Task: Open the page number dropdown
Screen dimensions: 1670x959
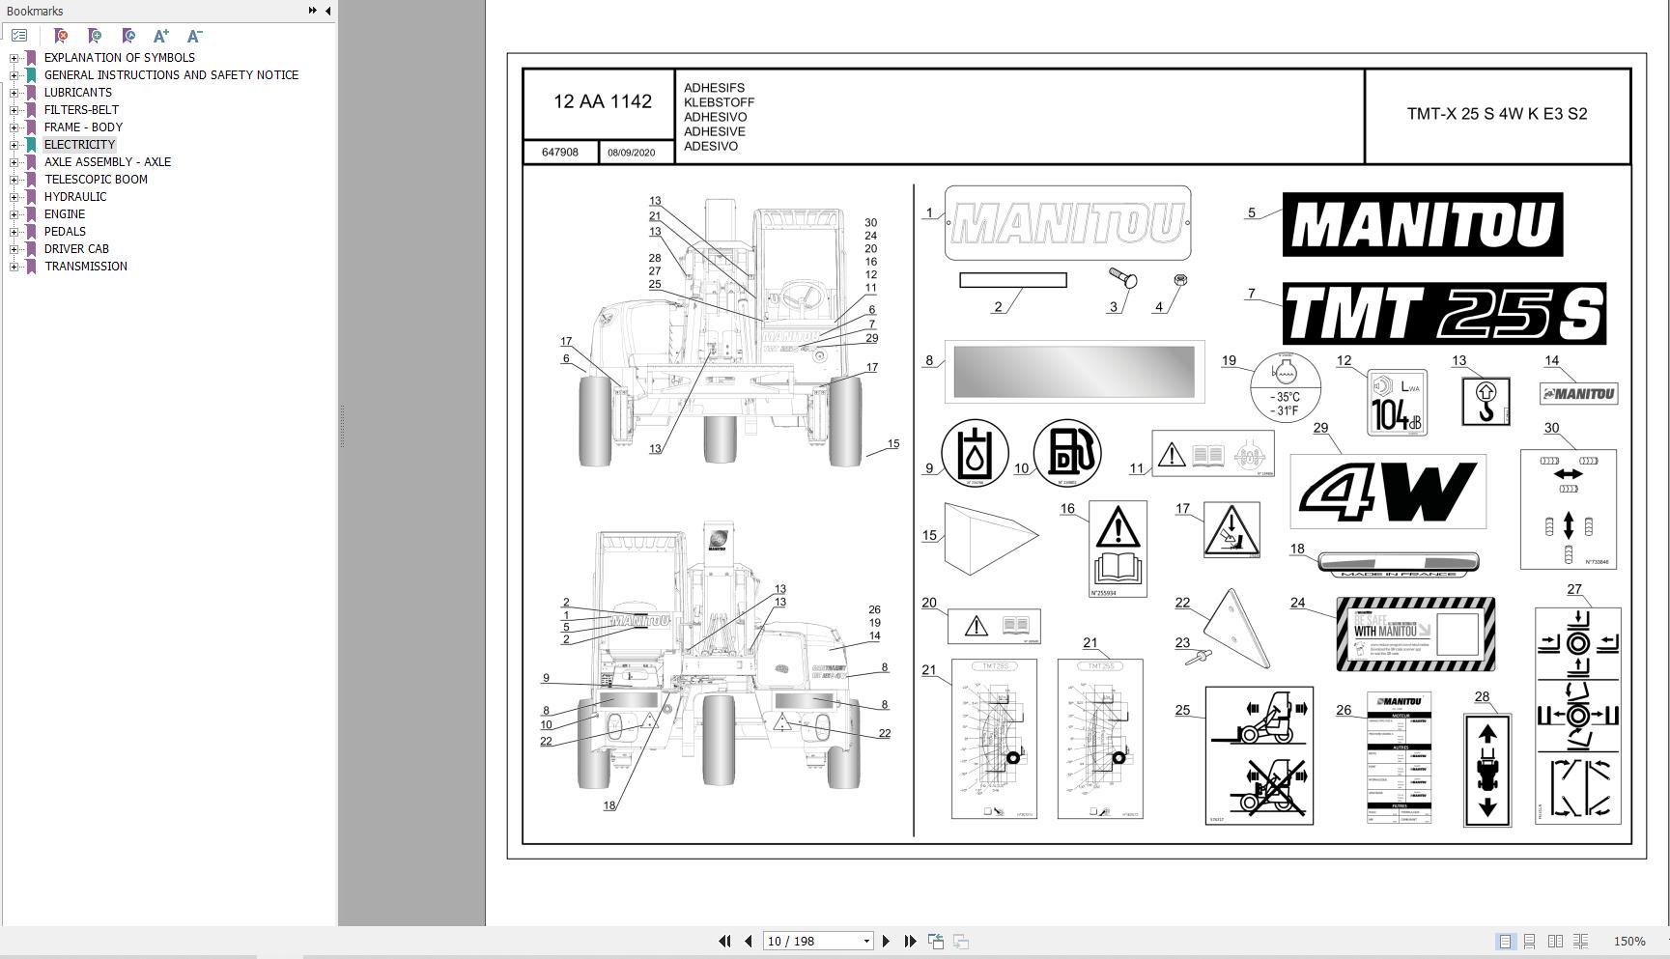Action: 866,941
